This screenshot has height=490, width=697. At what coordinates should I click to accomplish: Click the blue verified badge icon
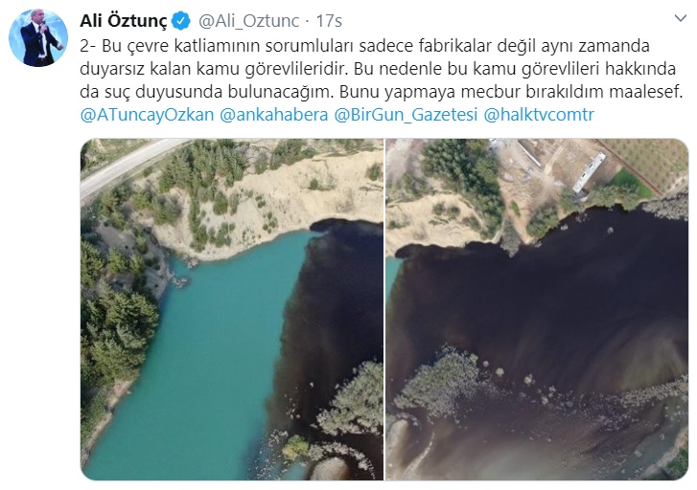(181, 21)
